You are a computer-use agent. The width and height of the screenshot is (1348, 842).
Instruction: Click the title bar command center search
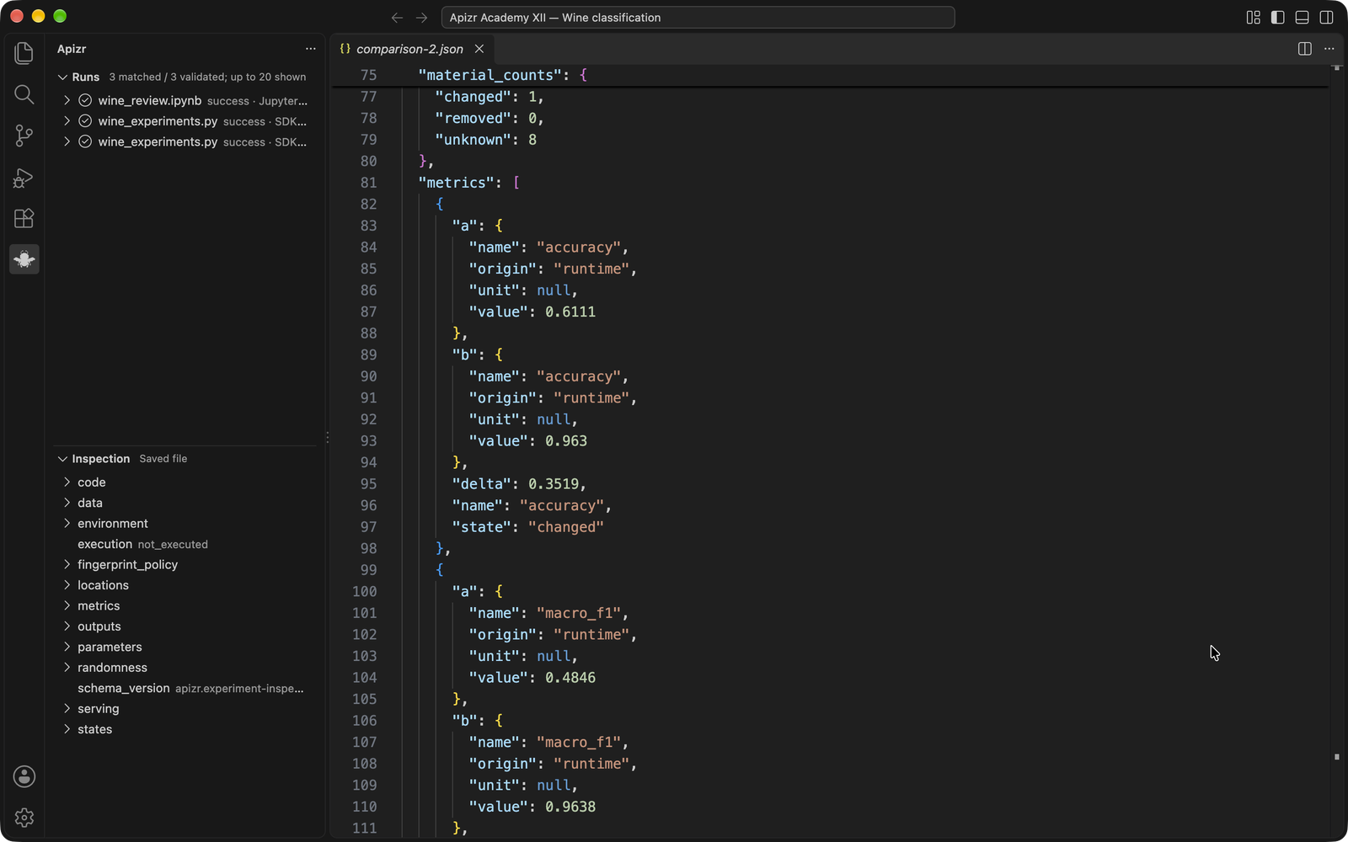[x=698, y=18]
